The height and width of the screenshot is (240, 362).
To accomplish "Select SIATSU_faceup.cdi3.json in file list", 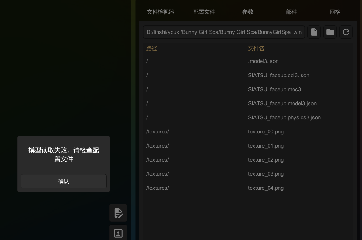I will 278,75.
